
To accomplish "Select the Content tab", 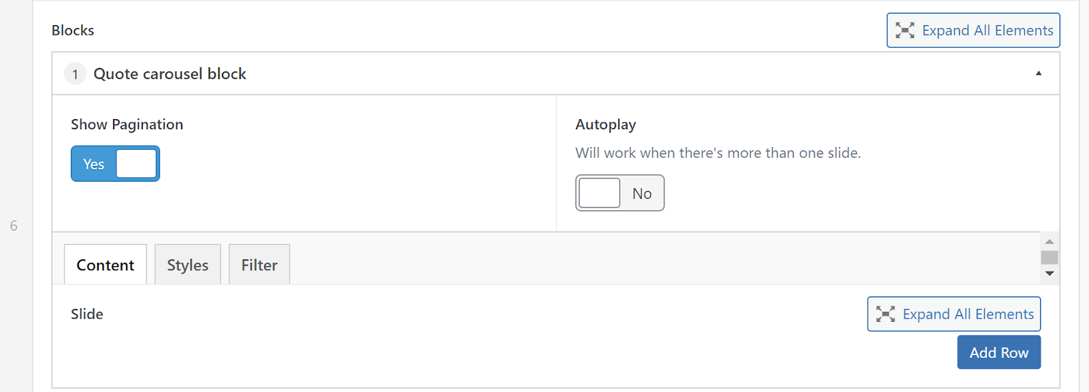I will 105,265.
